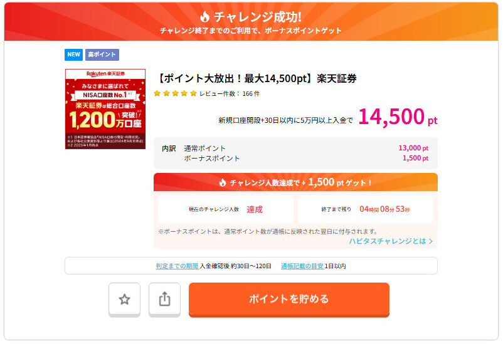This screenshot has height=344, width=503.
Task: Click the NEW badge label
Action: [74, 55]
